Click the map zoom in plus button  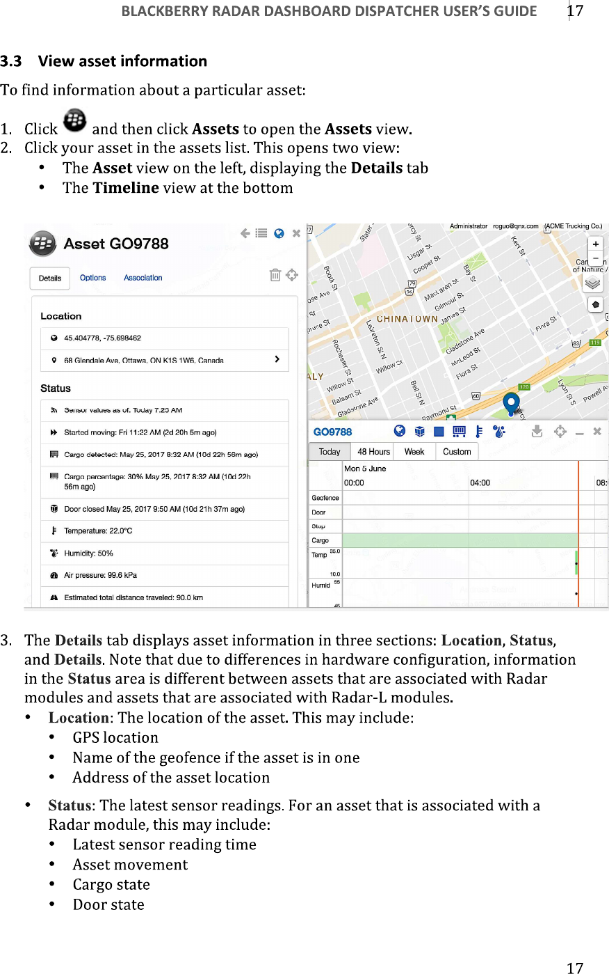[x=596, y=244]
